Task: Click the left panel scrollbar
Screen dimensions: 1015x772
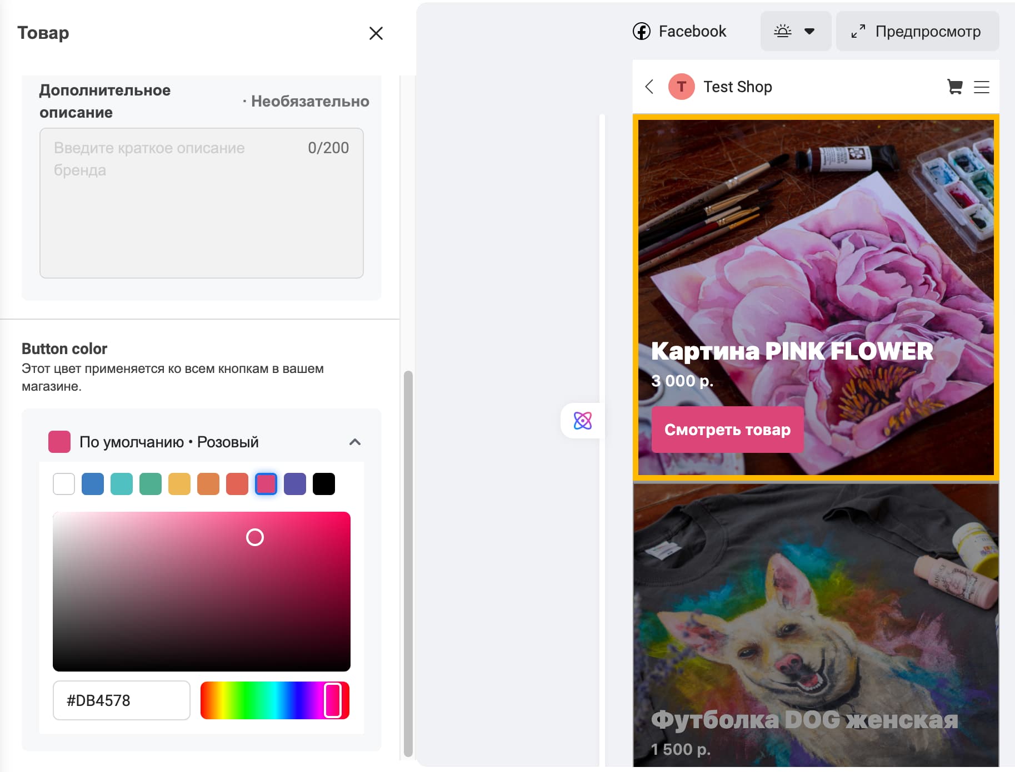Action: pos(408,563)
